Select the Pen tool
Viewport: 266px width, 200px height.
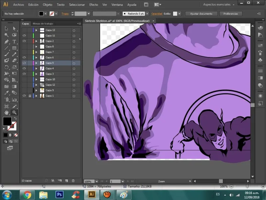pos(6,42)
